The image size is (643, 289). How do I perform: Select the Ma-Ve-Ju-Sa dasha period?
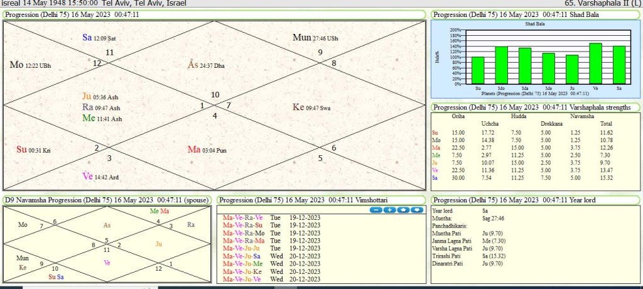pos(242,256)
